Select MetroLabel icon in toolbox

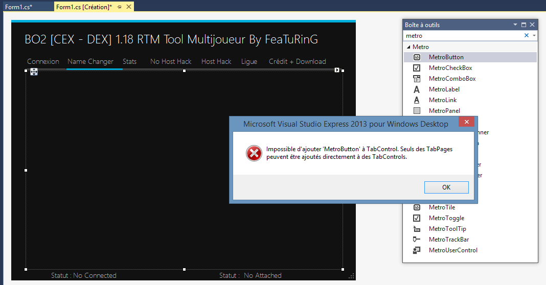tap(417, 89)
